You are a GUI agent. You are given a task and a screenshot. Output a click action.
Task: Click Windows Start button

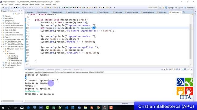click(3, 108)
